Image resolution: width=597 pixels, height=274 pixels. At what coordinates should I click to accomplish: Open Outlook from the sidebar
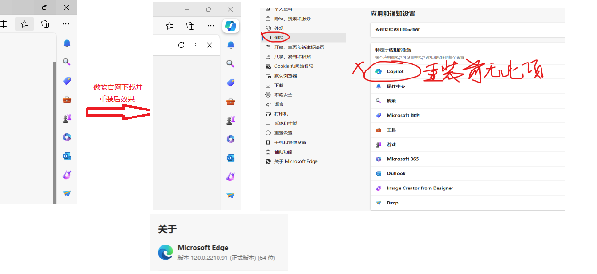[x=230, y=157]
